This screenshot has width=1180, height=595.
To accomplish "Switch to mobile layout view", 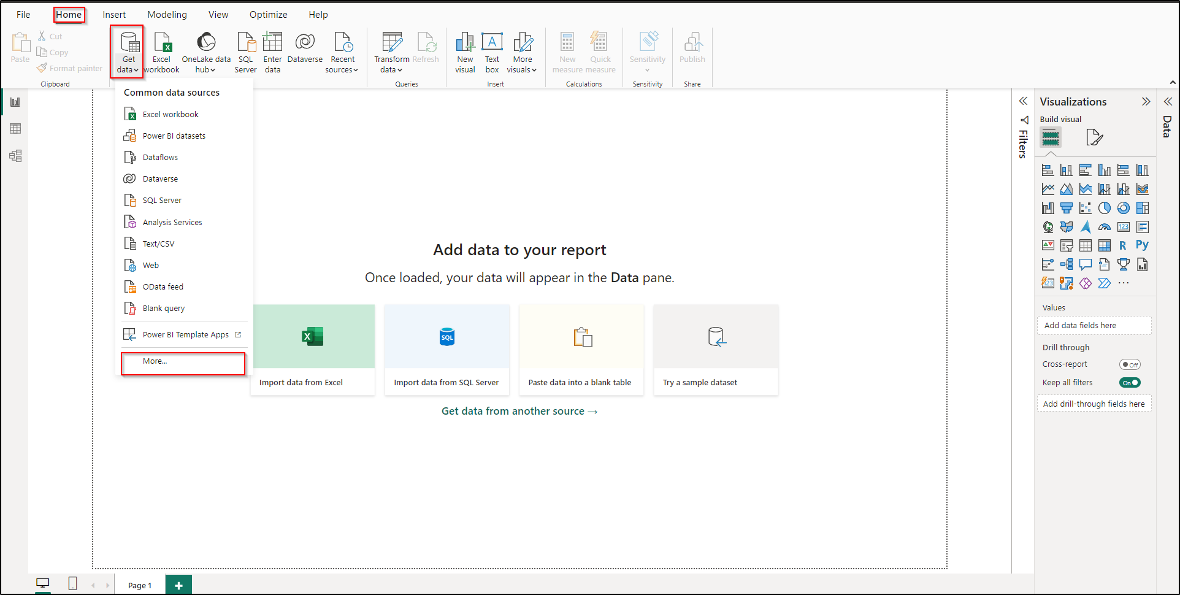I will pyautogui.click(x=72, y=583).
